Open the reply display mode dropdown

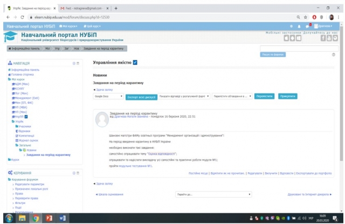pyautogui.click(x=184, y=96)
